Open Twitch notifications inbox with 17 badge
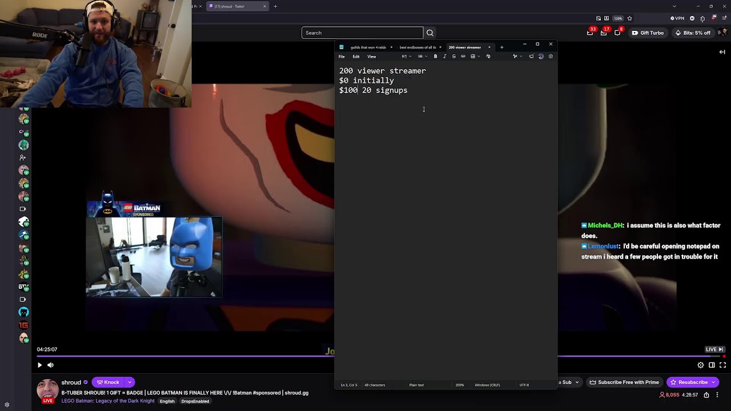 click(x=604, y=33)
